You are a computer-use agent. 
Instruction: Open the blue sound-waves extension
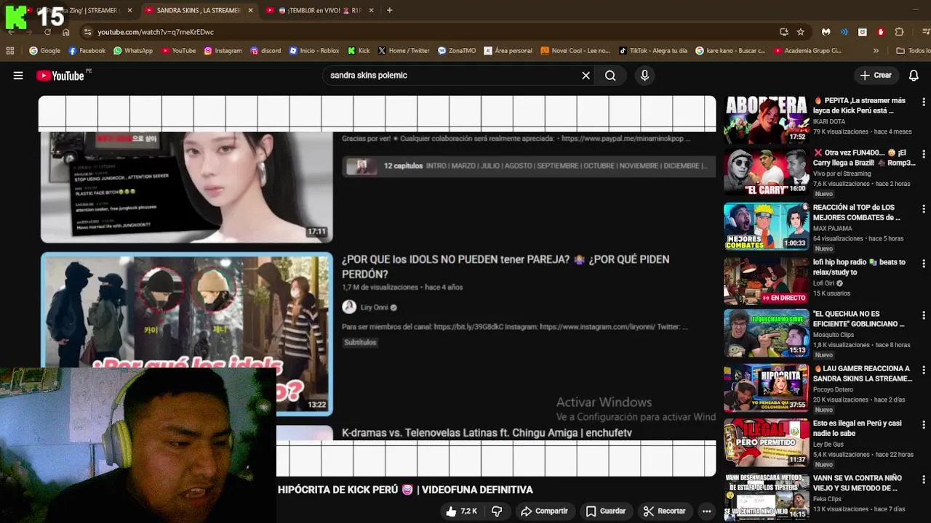coord(844,32)
